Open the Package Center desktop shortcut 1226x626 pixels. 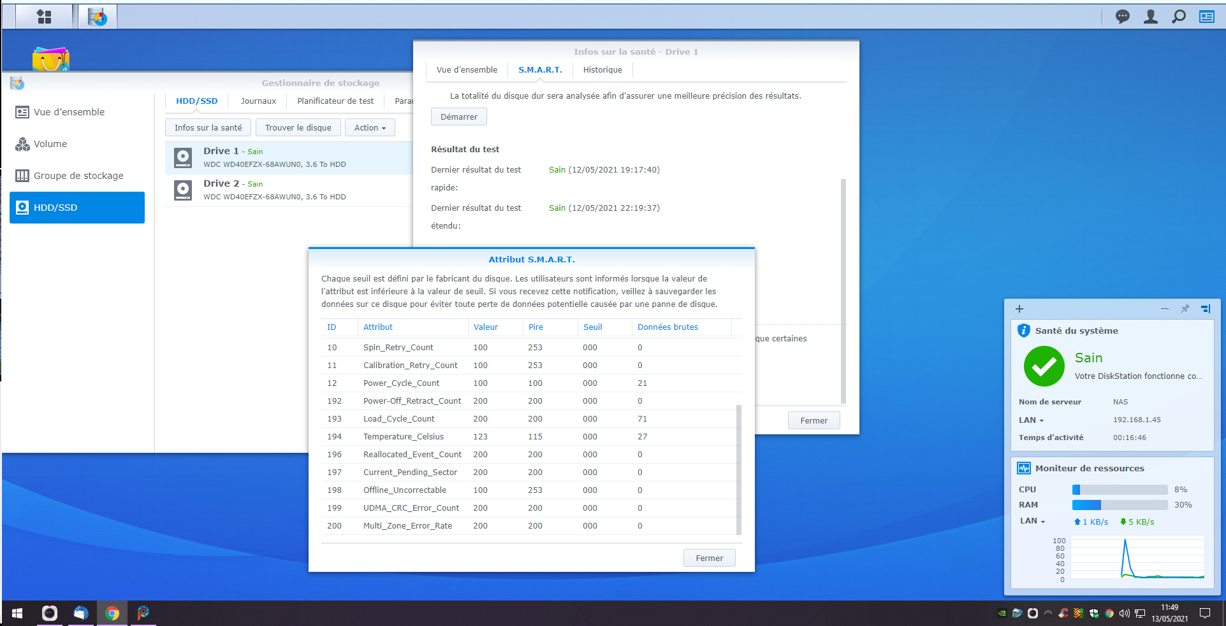point(51,59)
